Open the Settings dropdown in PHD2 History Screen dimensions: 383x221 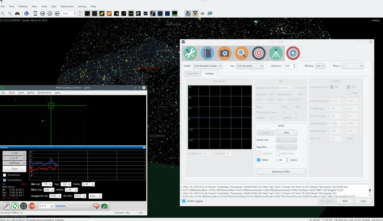click(x=15, y=163)
